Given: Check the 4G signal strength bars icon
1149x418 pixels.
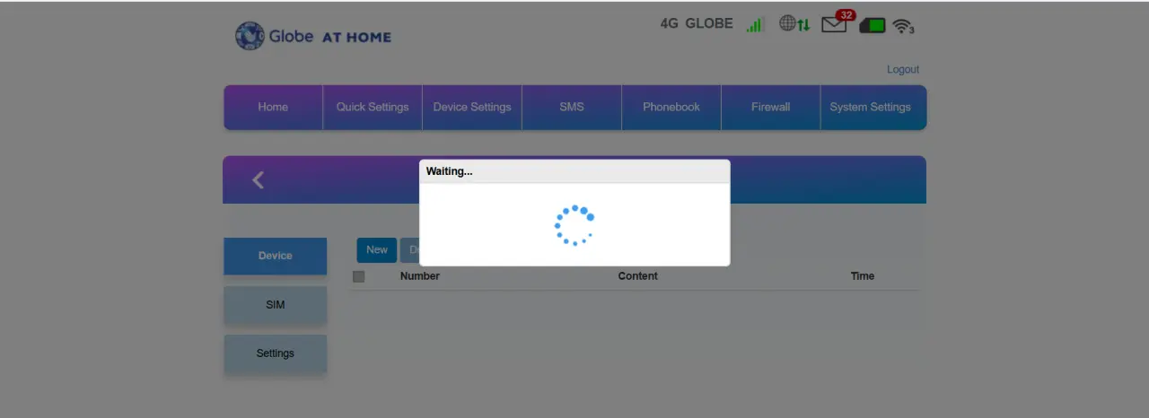Looking at the screenshot, I should tap(755, 24).
